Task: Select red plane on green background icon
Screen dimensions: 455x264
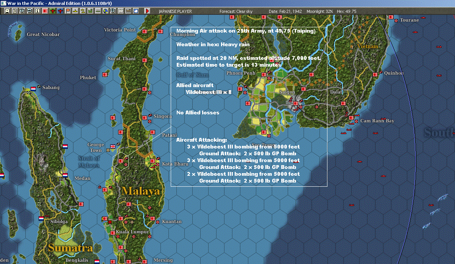Action: tap(53, 11)
